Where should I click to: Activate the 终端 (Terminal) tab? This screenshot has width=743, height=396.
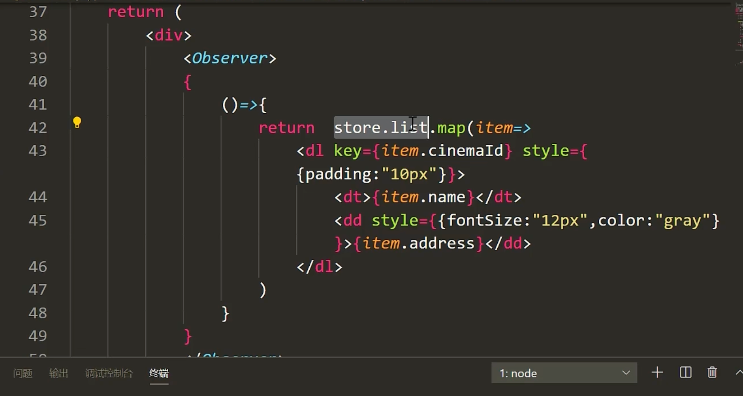159,373
